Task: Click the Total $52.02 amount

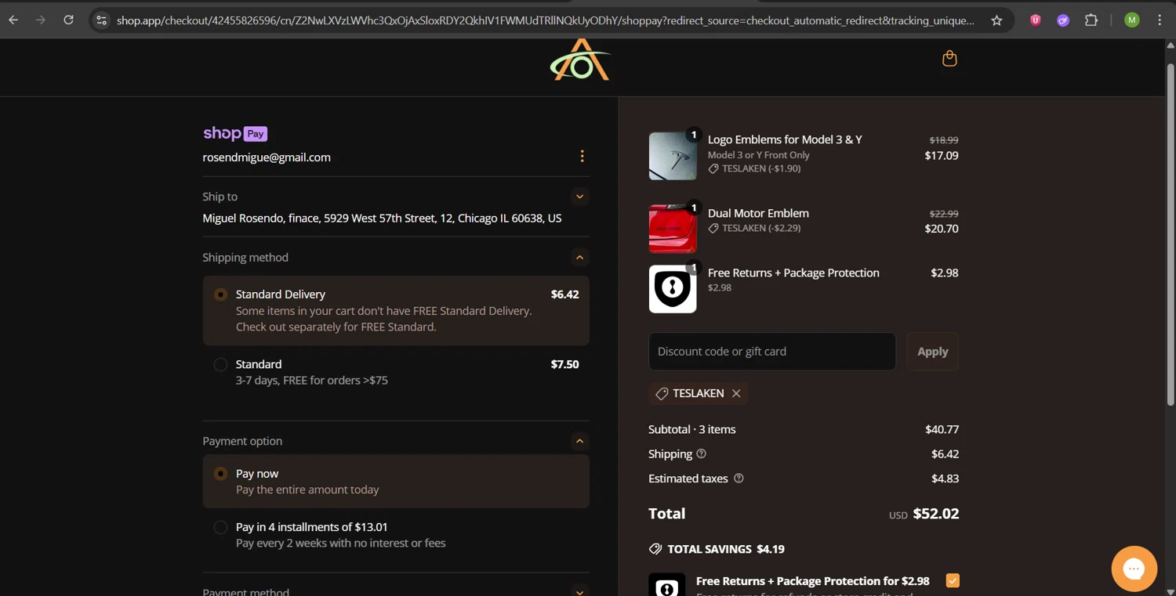Action: [935, 514]
